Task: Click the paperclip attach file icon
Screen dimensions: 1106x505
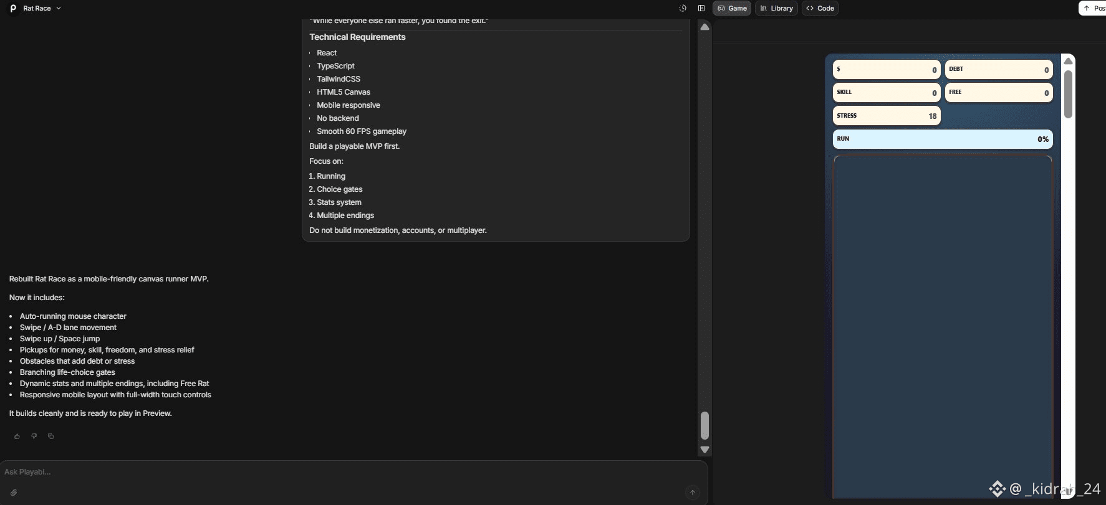Action: point(14,493)
